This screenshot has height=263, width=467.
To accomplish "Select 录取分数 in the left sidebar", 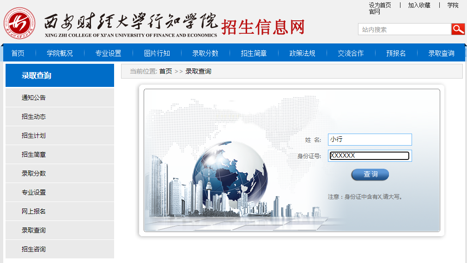I will [x=60, y=173].
